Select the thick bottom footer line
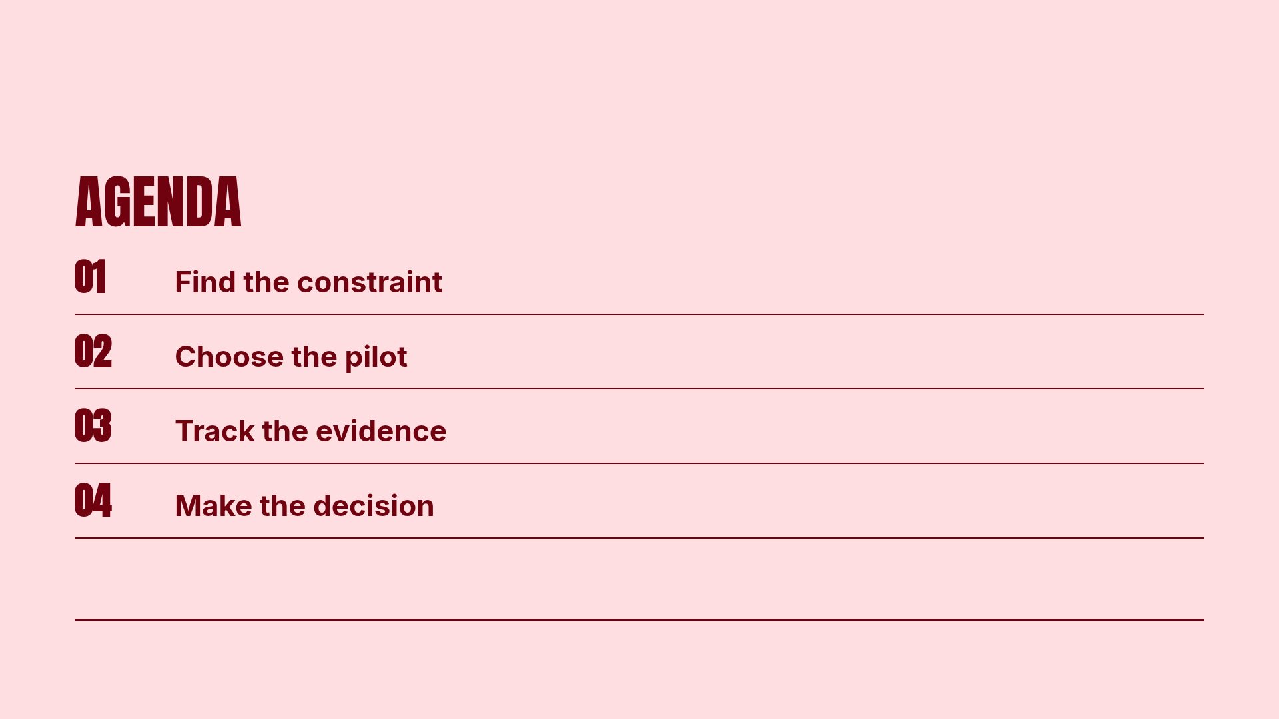This screenshot has height=719, width=1279. tap(639, 620)
